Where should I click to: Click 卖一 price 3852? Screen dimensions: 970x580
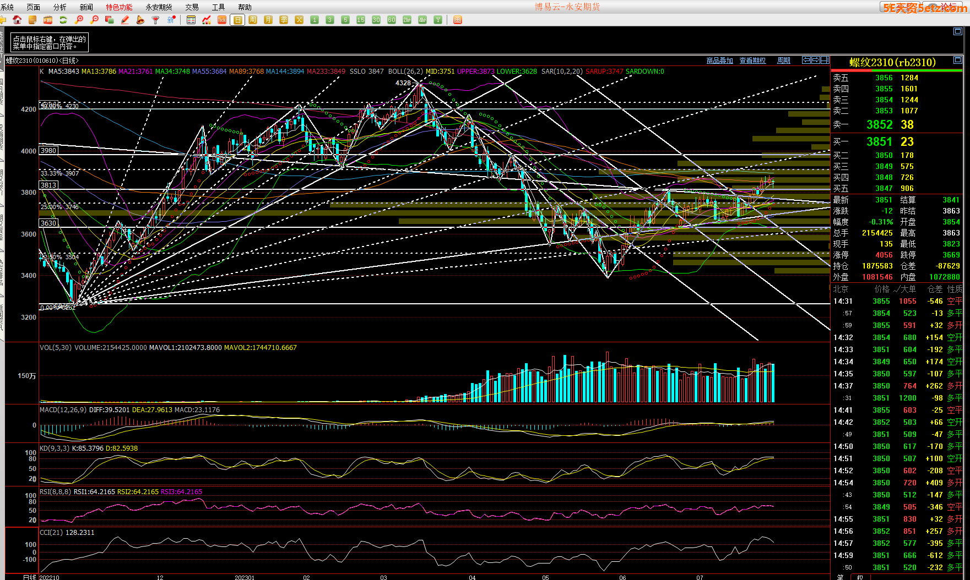coord(879,125)
